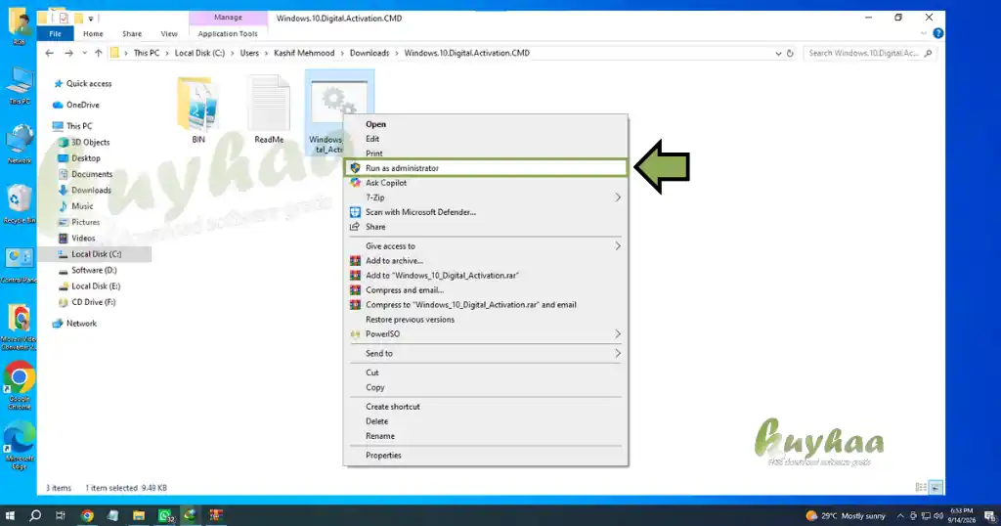This screenshot has height=526, width=1001.
Task: Expand the ribbon chevron
Action: coord(923,33)
